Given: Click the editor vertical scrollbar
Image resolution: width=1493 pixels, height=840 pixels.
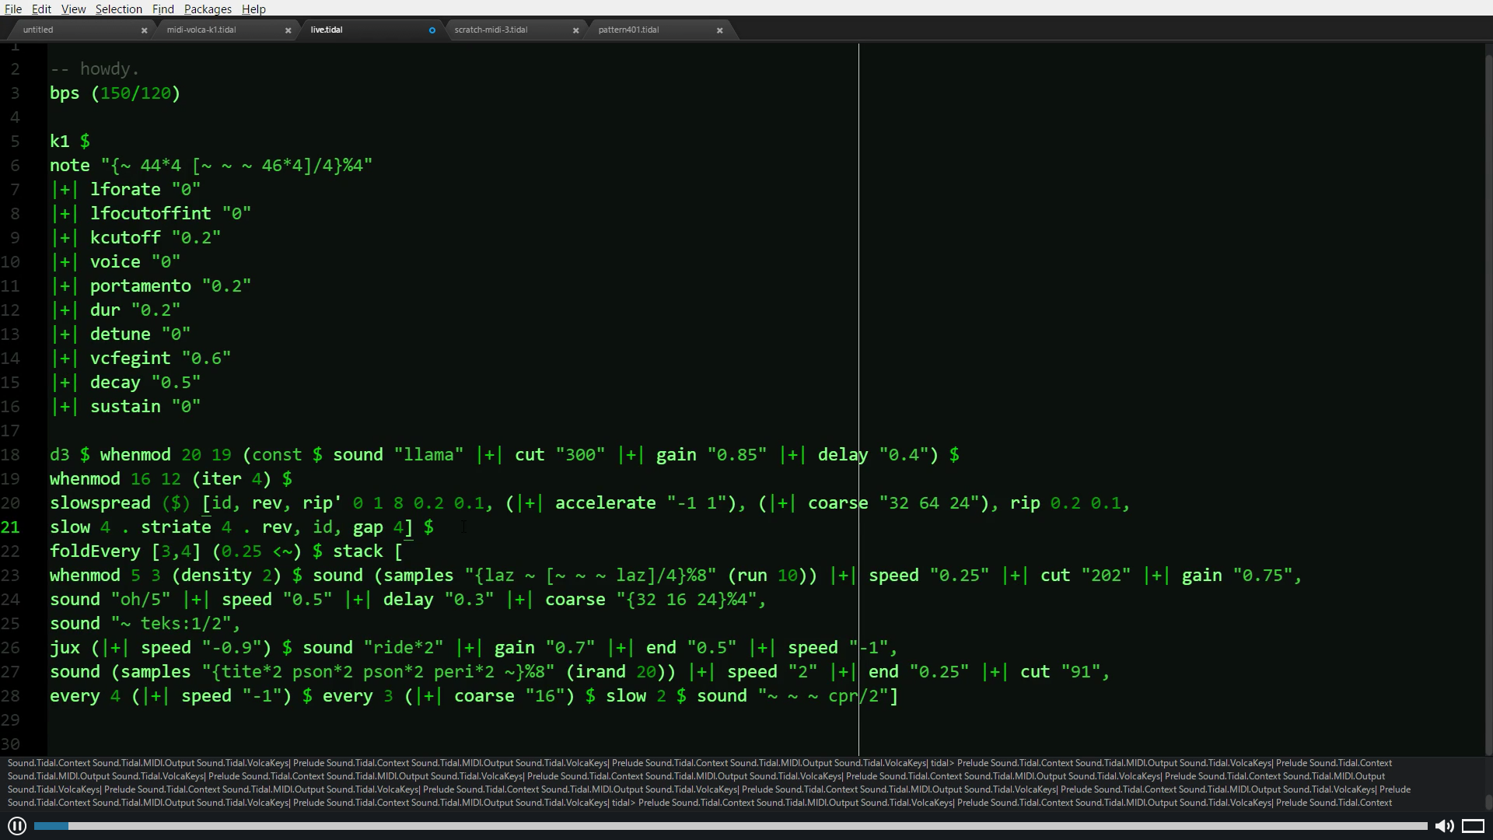Looking at the screenshot, I should tap(1488, 389).
